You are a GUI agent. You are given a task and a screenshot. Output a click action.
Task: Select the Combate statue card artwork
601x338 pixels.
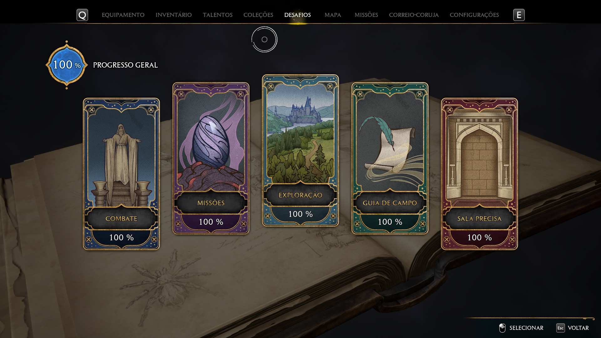[121, 156]
